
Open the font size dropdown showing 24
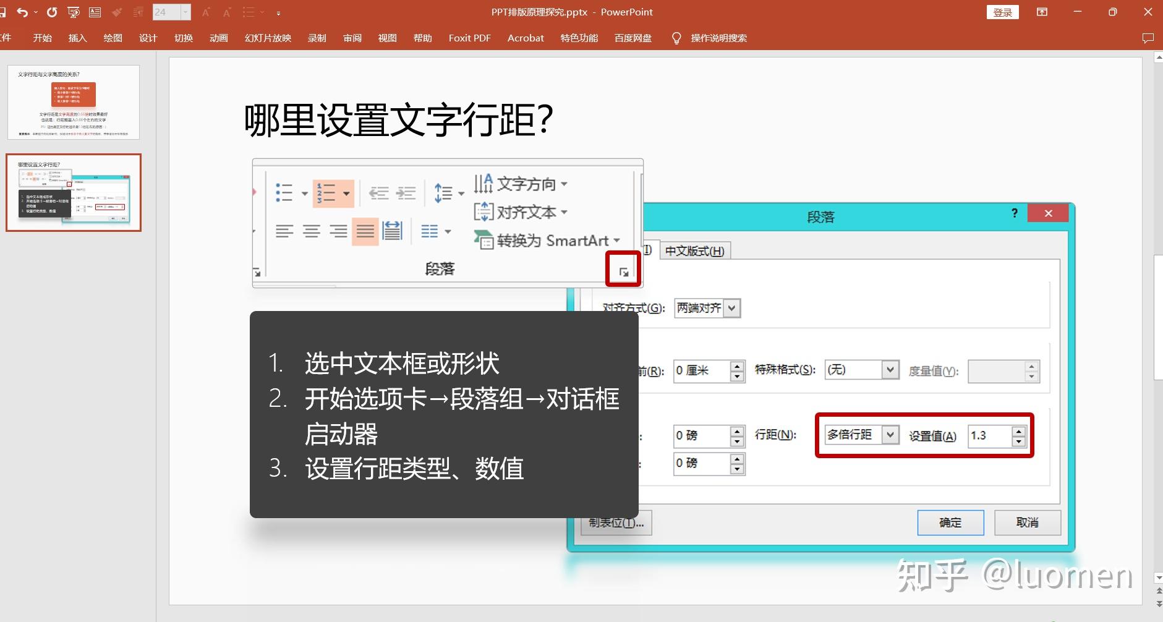click(184, 12)
